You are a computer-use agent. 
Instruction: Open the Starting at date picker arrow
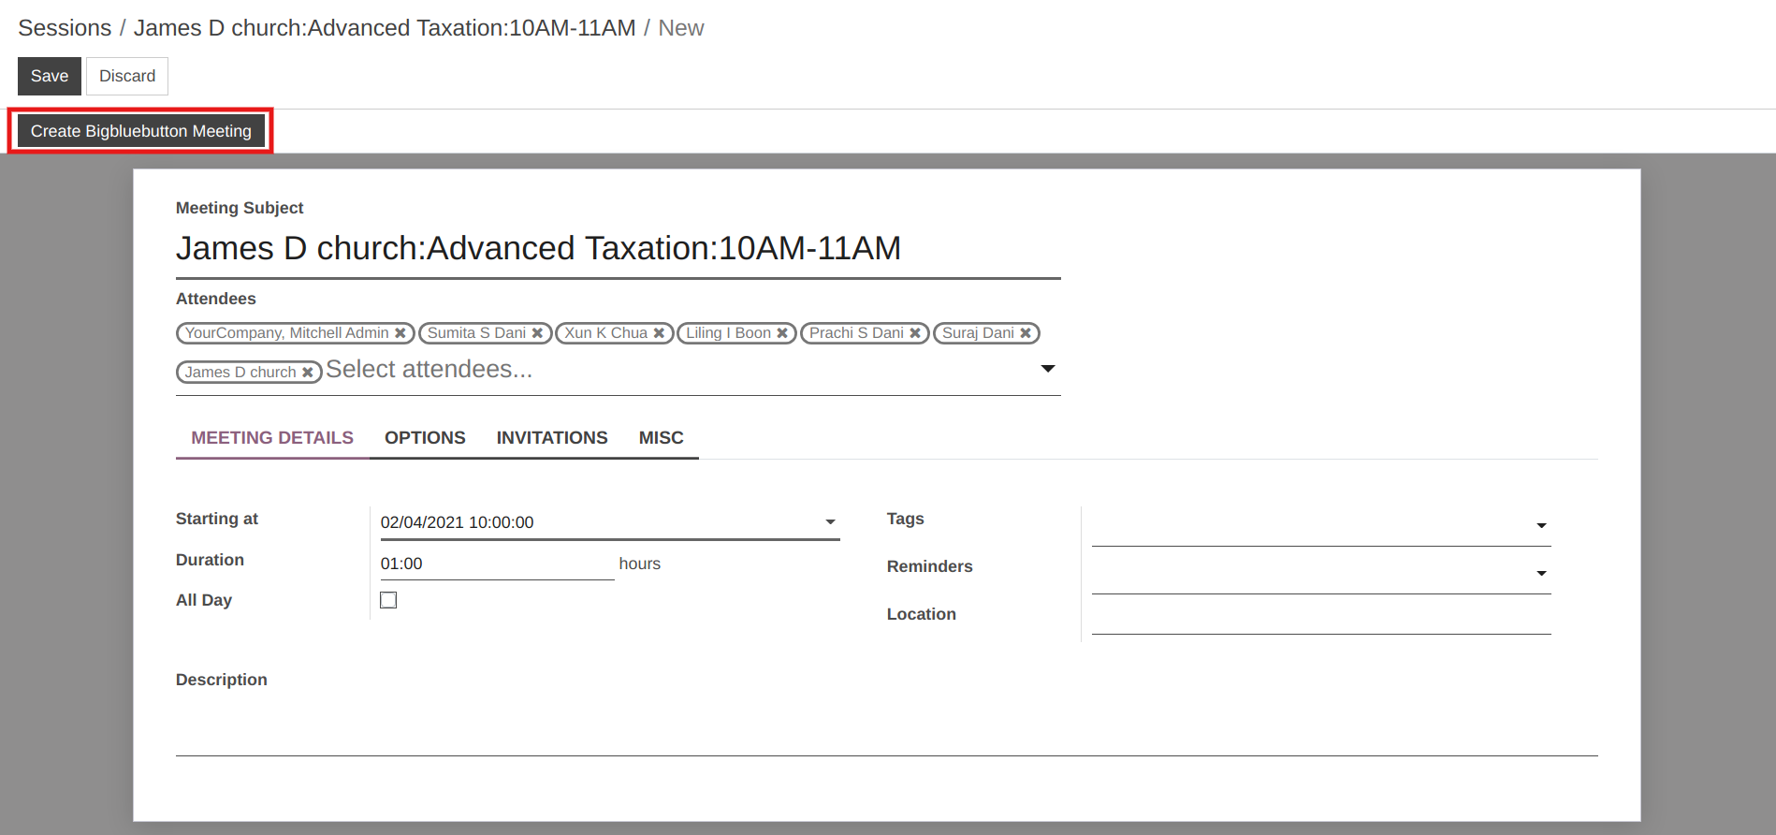[830, 522]
